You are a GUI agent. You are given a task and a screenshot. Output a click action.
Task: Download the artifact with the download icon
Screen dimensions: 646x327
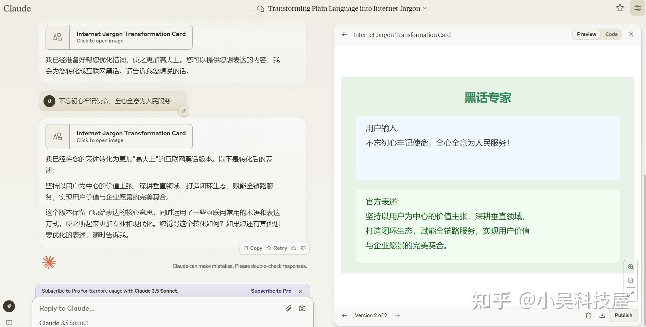602,315
